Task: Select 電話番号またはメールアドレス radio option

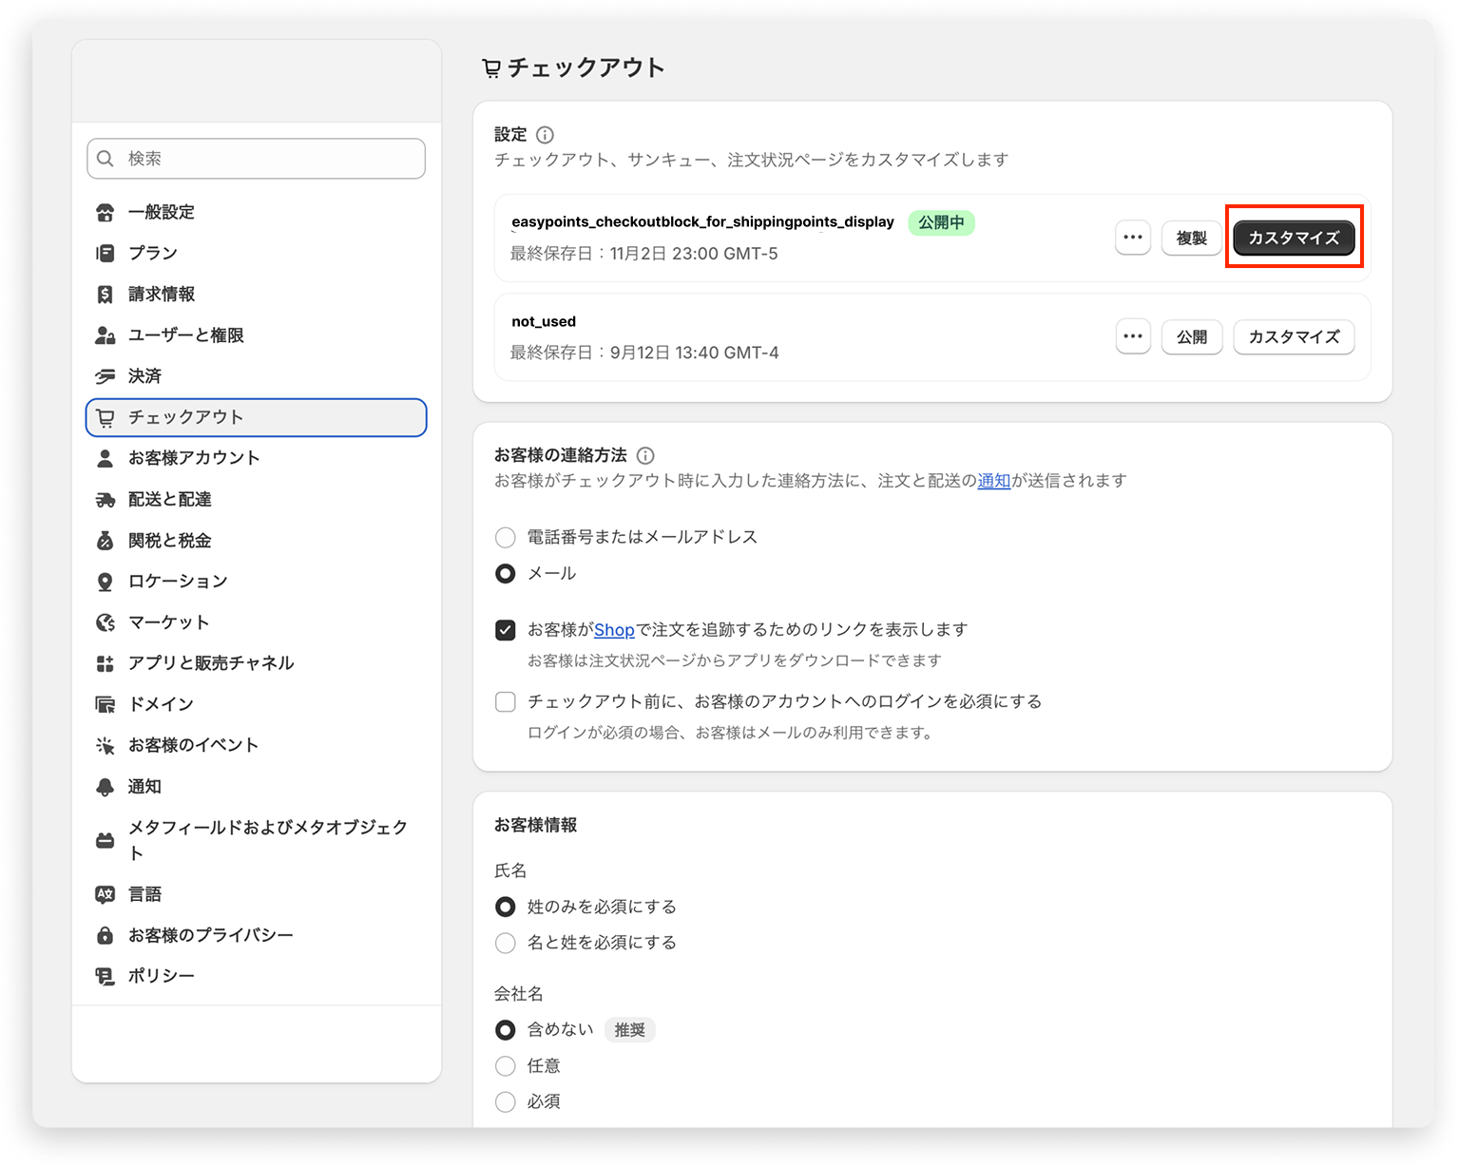Action: point(506,538)
